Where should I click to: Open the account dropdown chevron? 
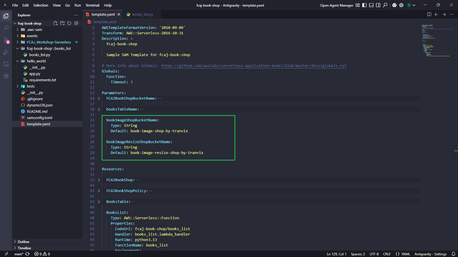point(414,5)
